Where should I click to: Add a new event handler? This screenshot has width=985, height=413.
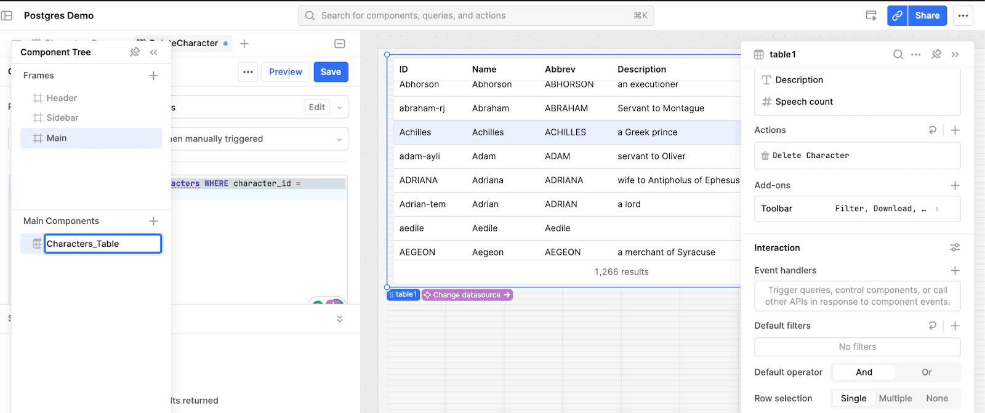pyautogui.click(x=955, y=271)
